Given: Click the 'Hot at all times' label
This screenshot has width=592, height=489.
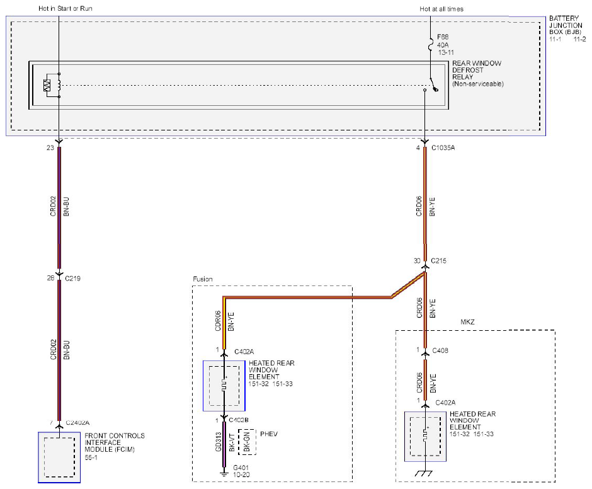Looking at the screenshot, I should click(441, 9).
